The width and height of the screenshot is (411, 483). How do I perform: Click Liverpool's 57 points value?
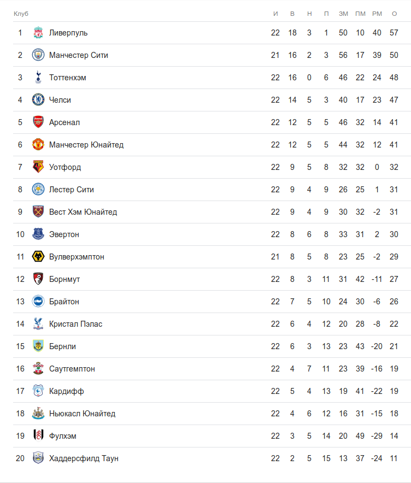(394, 33)
